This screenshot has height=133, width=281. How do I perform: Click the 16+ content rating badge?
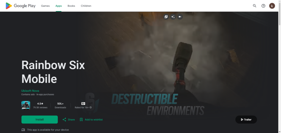click(x=83, y=104)
